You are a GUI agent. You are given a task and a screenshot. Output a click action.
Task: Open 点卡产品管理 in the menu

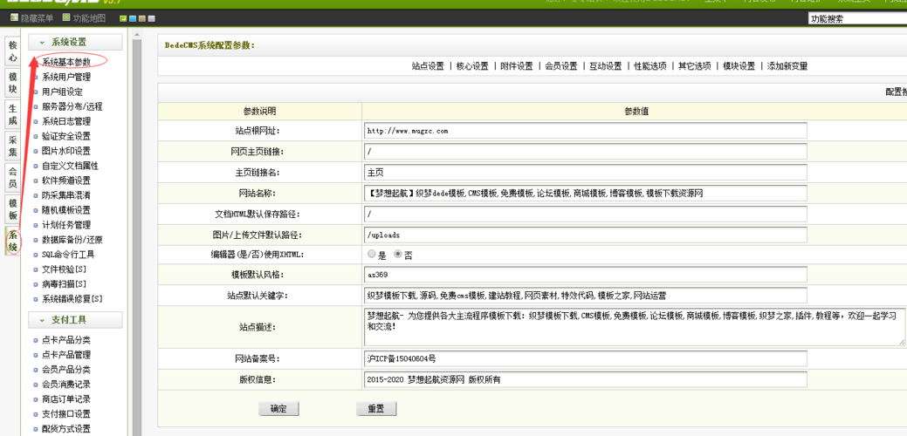tap(66, 355)
